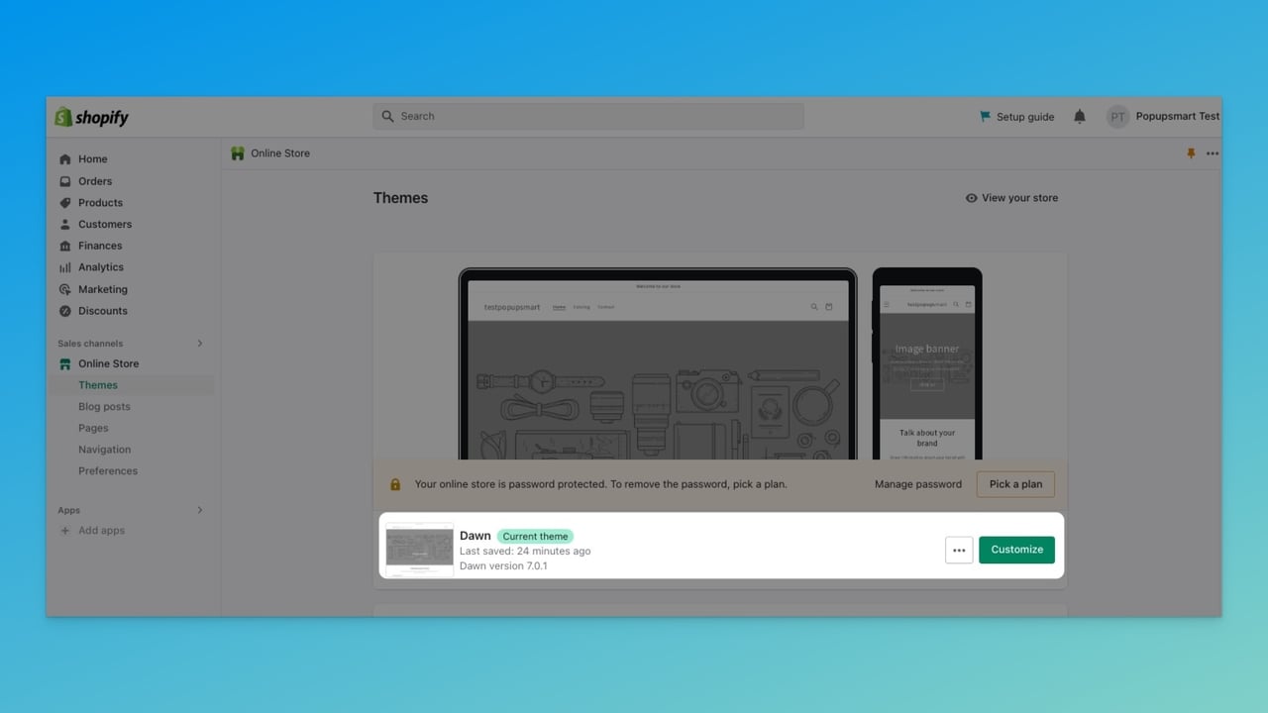Open Popupsmart Test account menu
This screenshot has height=713, width=1268.
click(1163, 116)
